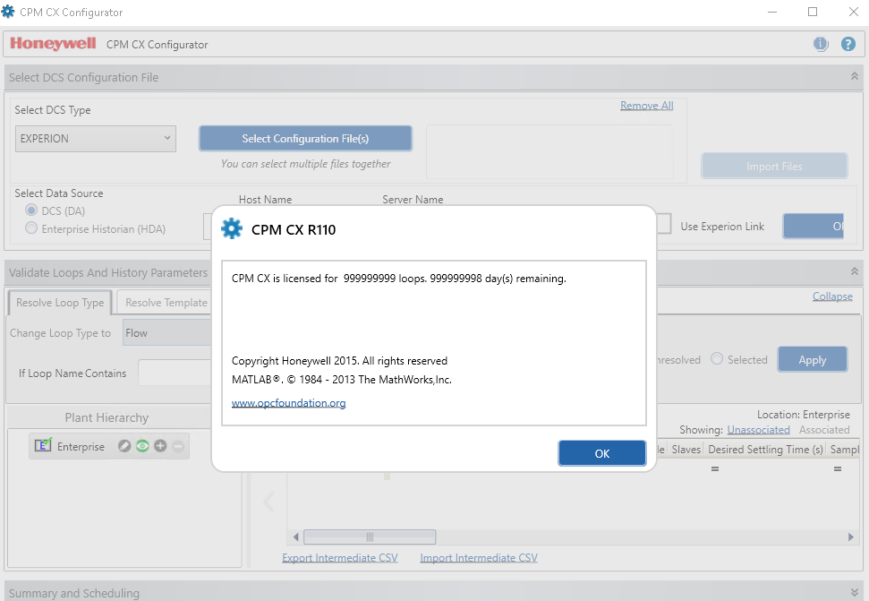Open the www.opcfoundation.org link
Image resolution: width=869 pixels, height=601 pixels.
289,403
